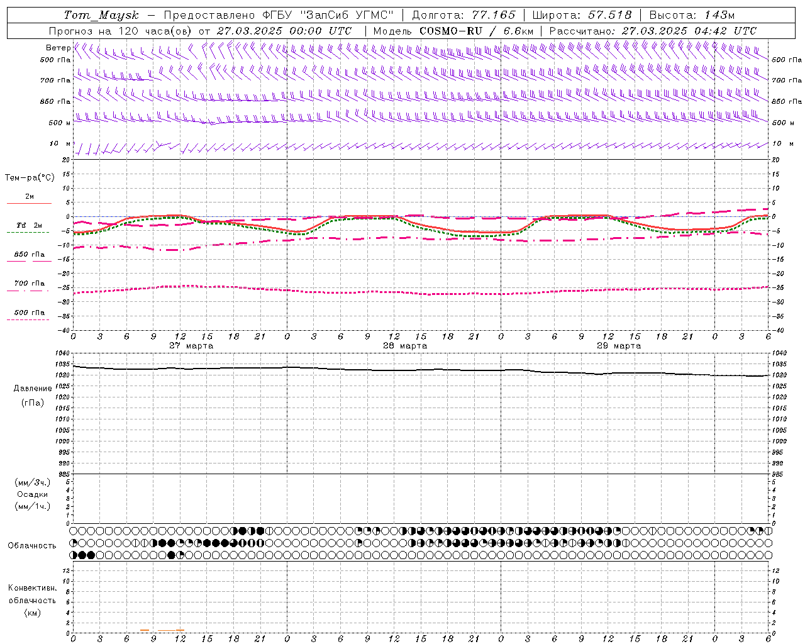The width and height of the screenshot is (805, 644).
Task: Click the (мм/3ч.) precipitation unit label
Action: tap(33, 482)
